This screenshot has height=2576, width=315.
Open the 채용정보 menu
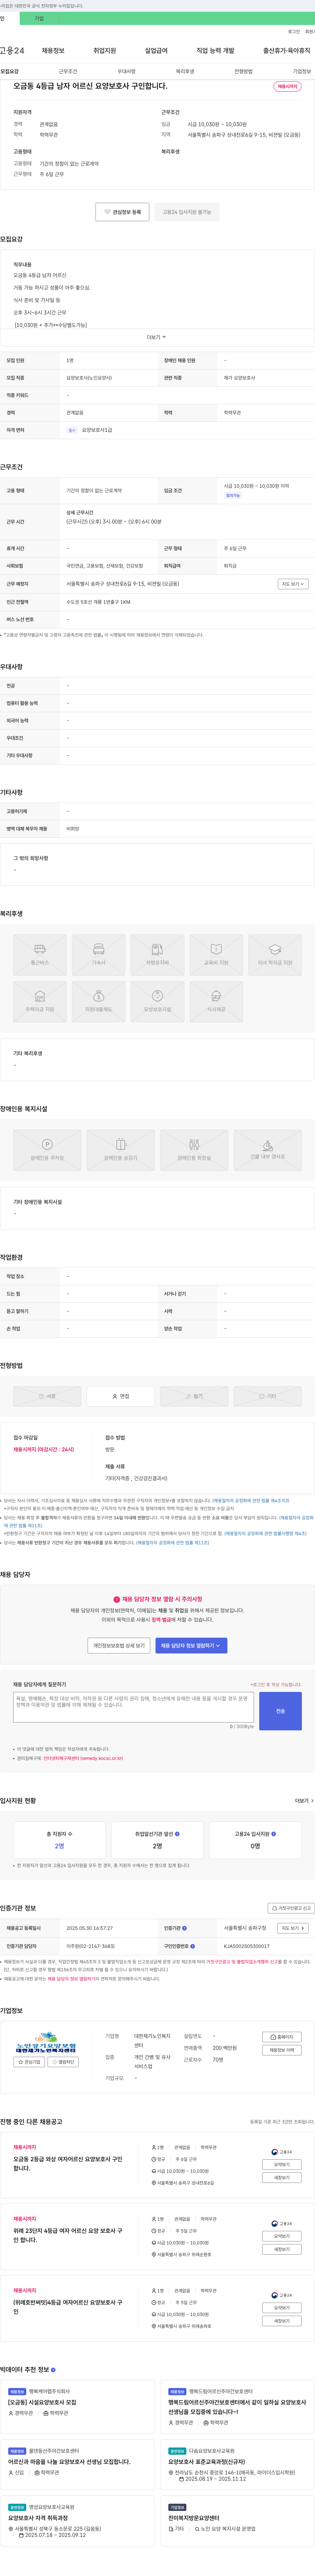tap(53, 50)
